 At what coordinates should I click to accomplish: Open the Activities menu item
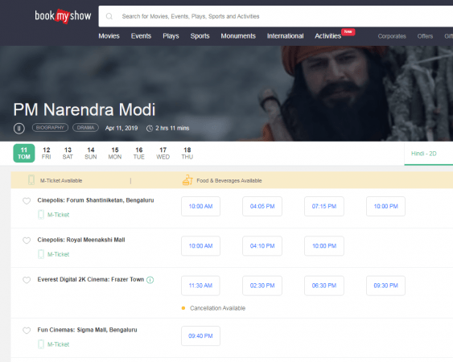(x=328, y=36)
